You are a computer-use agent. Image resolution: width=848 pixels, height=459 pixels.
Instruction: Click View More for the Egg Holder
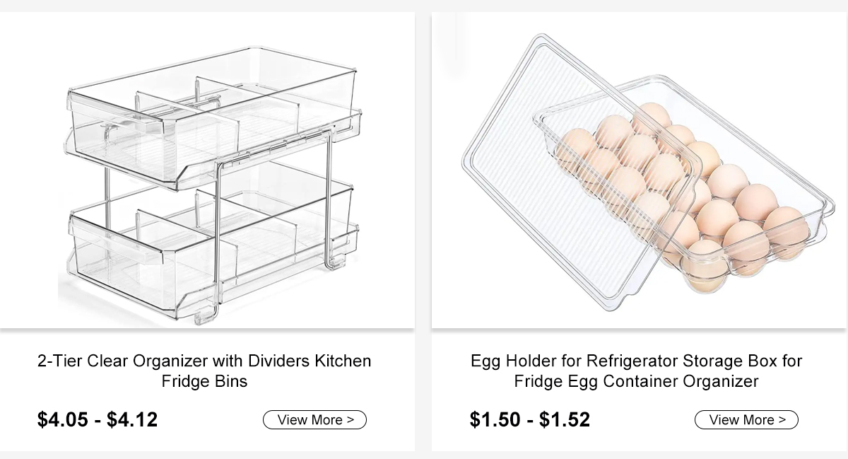click(x=746, y=419)
